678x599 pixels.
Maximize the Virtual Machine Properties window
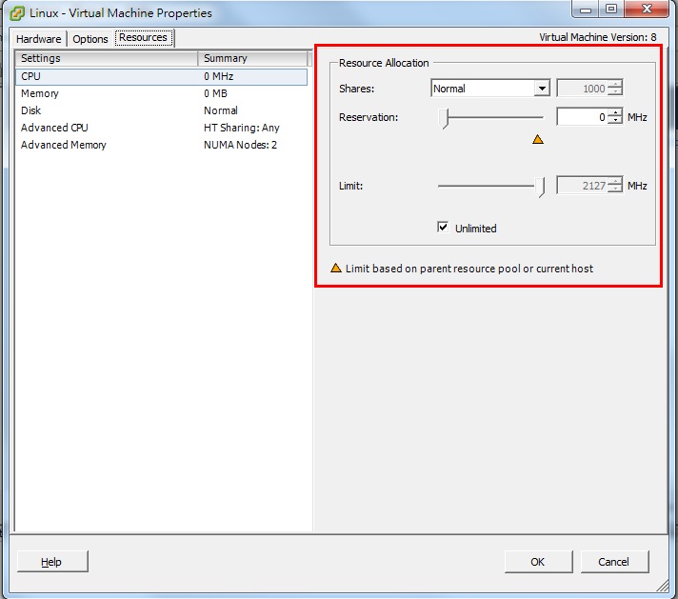(x=611, y=10)
